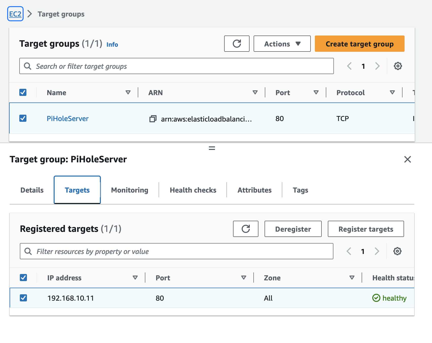Deselect the PiHoleServer row checkbox

coord(23,118)
